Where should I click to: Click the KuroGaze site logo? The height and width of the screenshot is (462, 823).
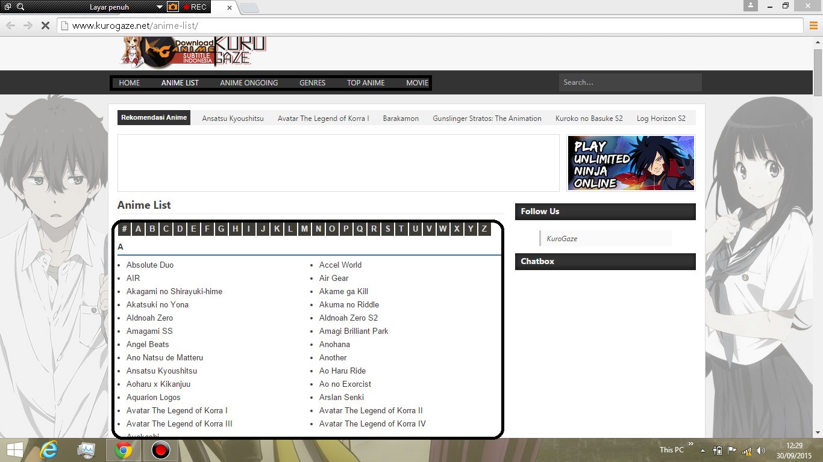coord(193,52)
